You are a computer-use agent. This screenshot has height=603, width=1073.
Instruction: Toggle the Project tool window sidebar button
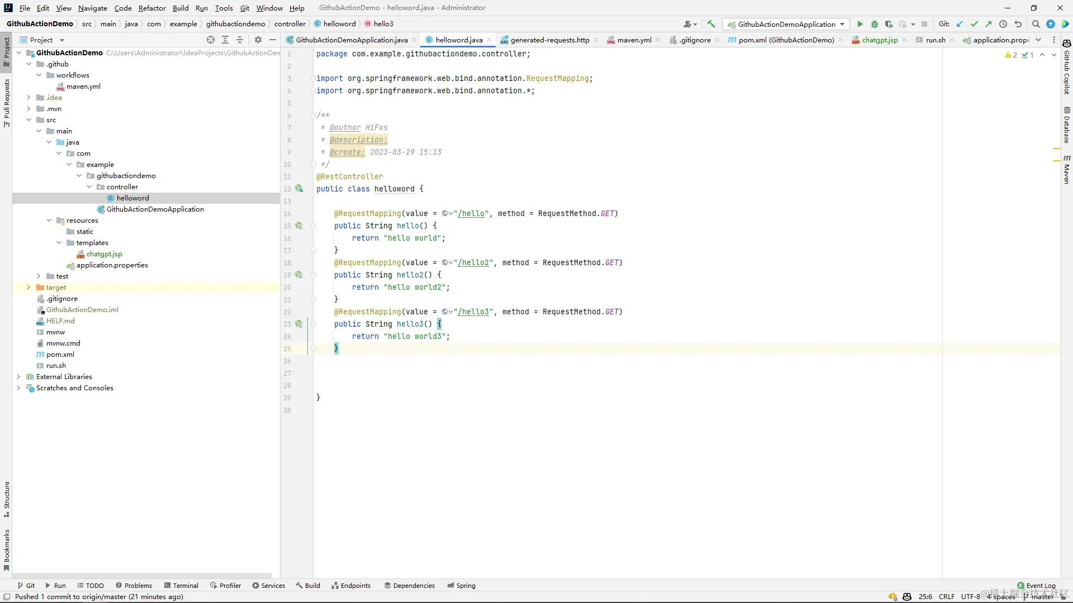click(x=6, y=49)
